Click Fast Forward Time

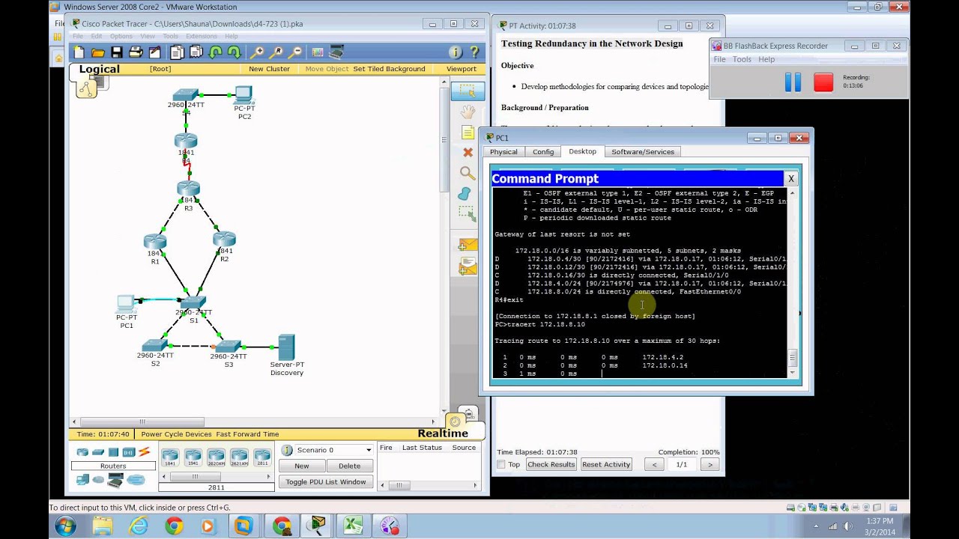(x=247, y=434)
